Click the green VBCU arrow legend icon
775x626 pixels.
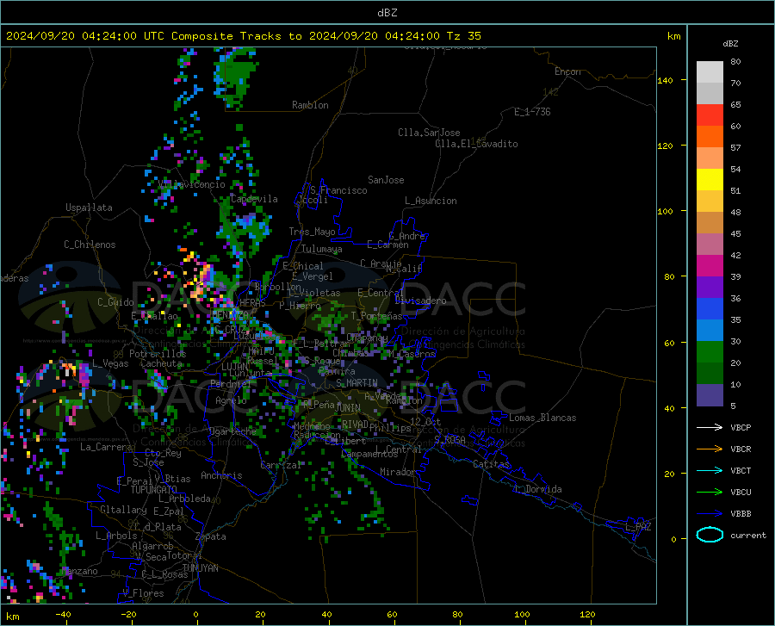tap(710, 493)
